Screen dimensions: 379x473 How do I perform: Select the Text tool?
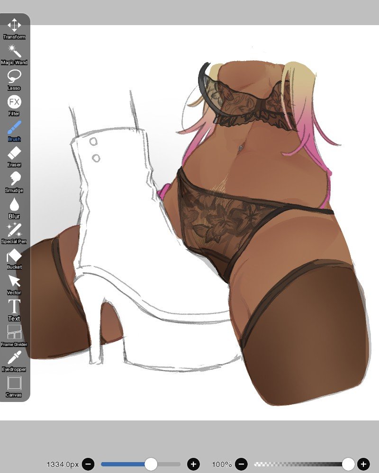click(14, 311)
